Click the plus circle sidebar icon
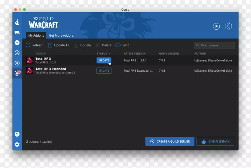The height and width of the screenshot is (168, 251). [17, 43]
